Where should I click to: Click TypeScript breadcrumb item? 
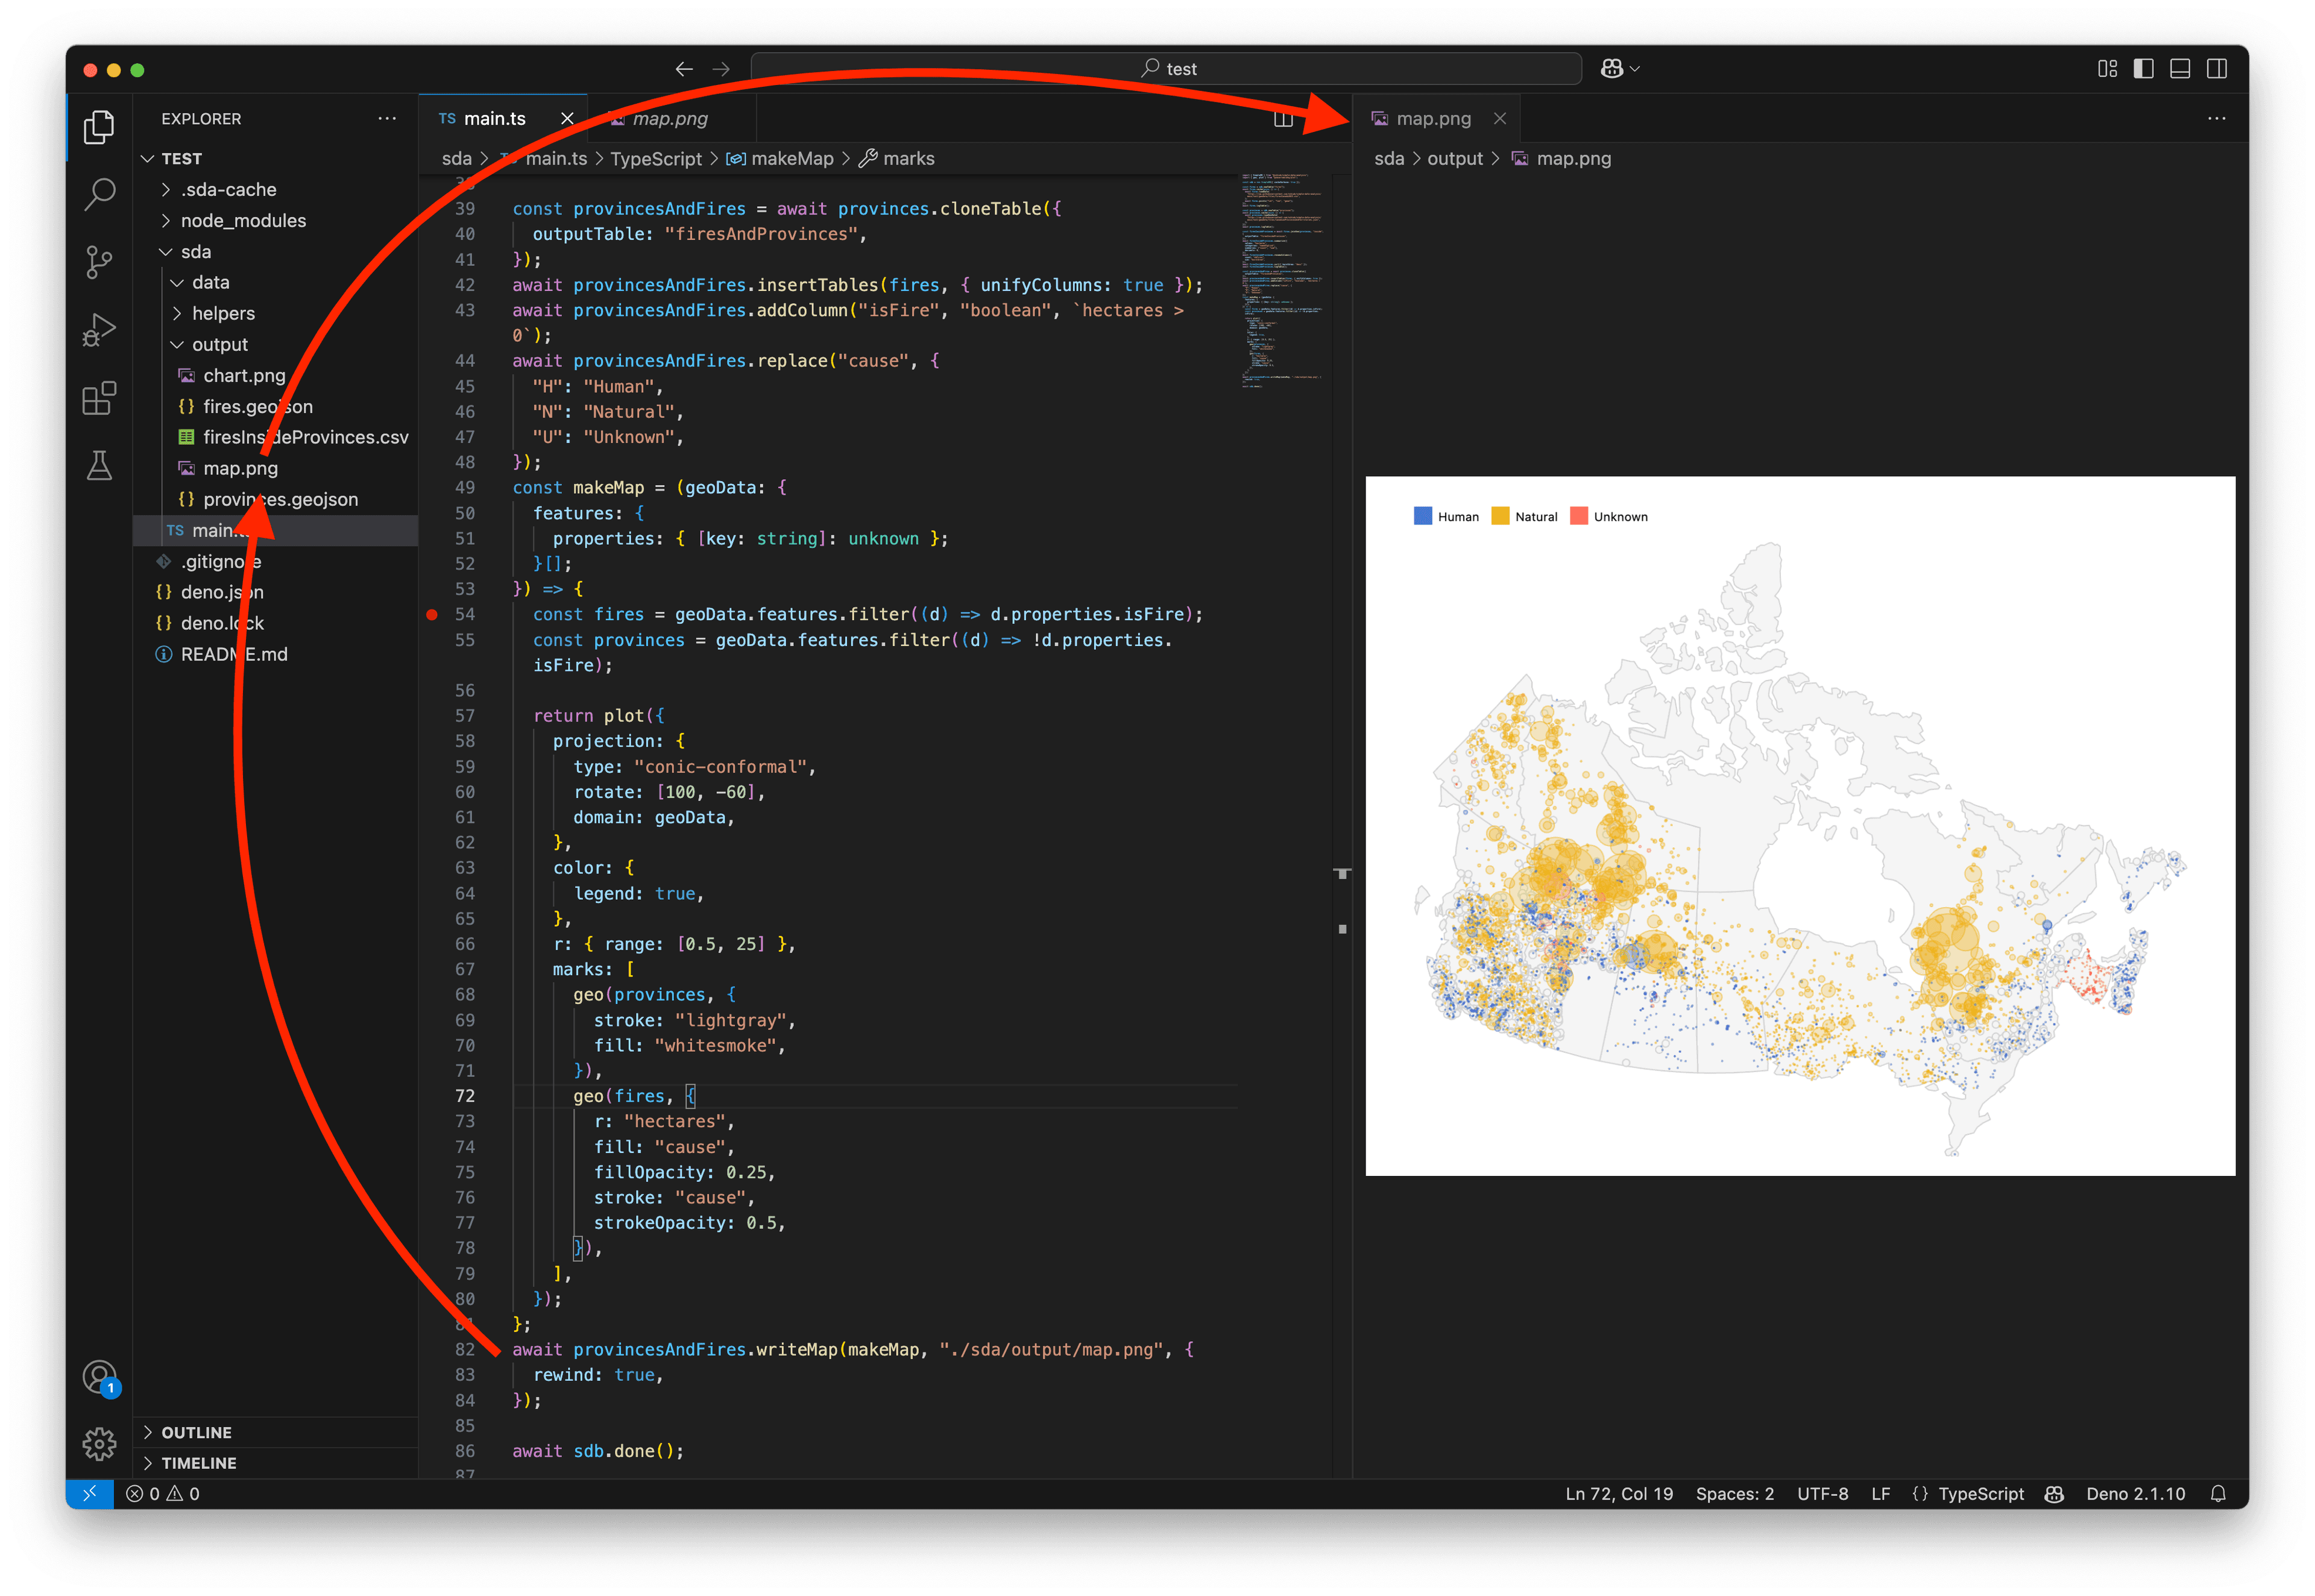pos(656,158)
